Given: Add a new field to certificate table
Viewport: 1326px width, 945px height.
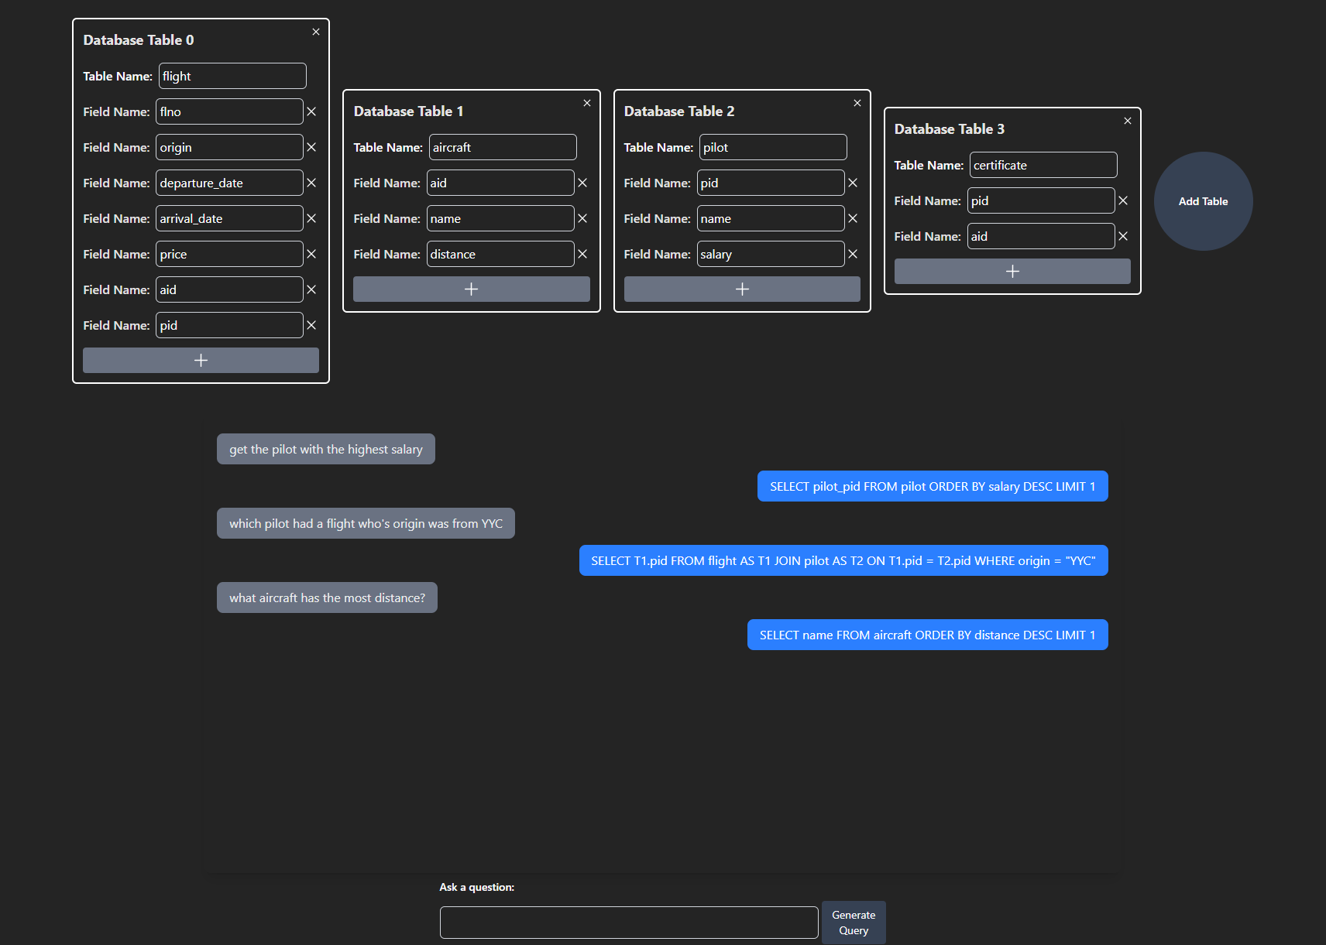Looking at the screenshot, I should [1012, 272].
